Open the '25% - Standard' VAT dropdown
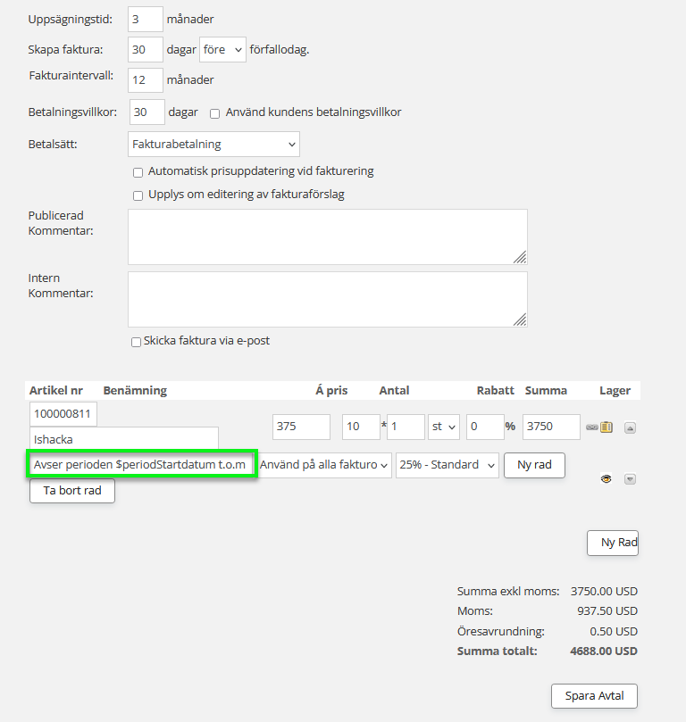The image size is (686, 722). click(x=447, y=465)
